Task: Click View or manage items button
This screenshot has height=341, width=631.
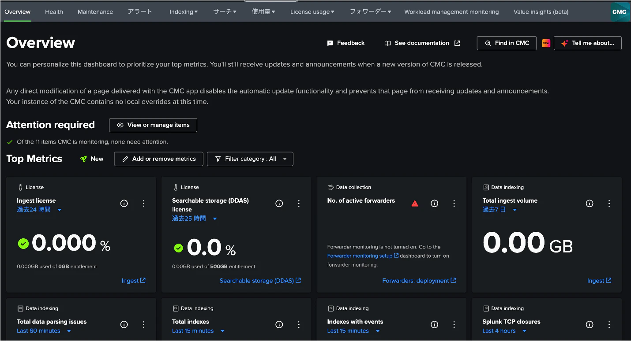Action: (153, 125)
